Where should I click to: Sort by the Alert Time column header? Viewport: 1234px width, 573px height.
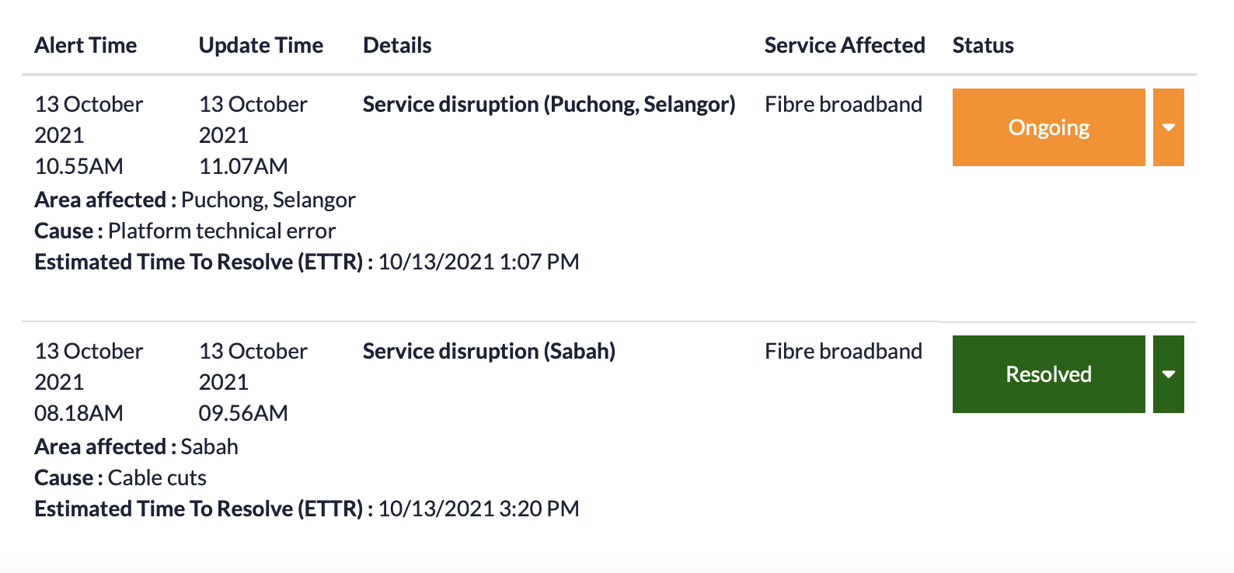[85, 46]
